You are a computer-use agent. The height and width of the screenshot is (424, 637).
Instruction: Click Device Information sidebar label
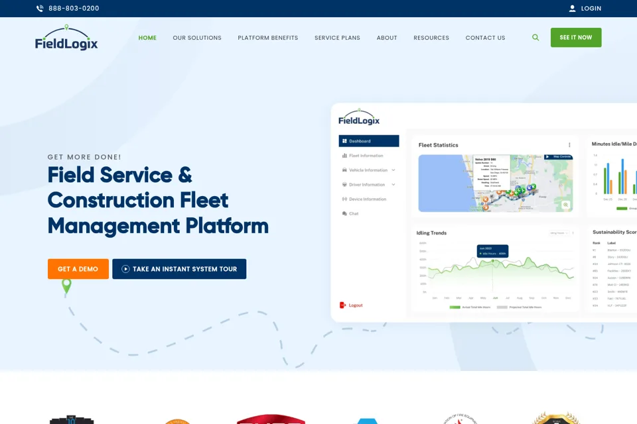pos(368,199)
